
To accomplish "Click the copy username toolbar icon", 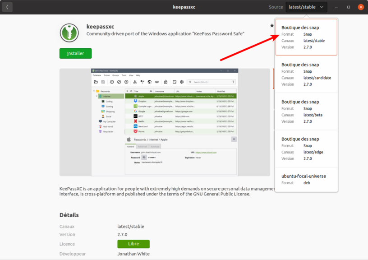I will click(x=135, y=82).
